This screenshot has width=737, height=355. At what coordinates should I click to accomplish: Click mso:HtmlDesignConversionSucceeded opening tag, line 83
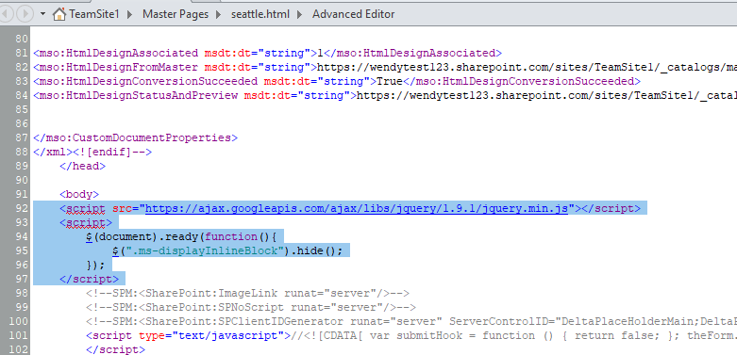pos(145,81)
